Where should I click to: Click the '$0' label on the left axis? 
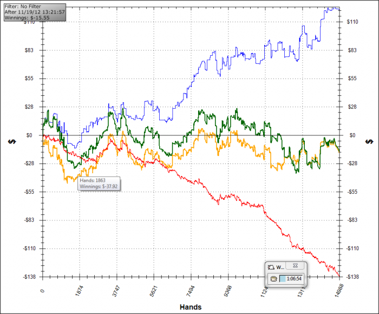pos(29,135)
